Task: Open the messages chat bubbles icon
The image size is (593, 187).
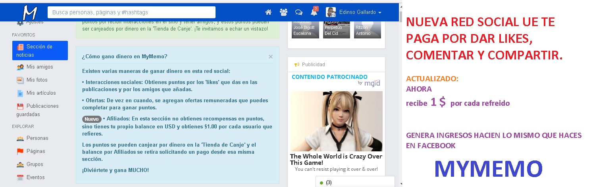Action: [299, 12]
